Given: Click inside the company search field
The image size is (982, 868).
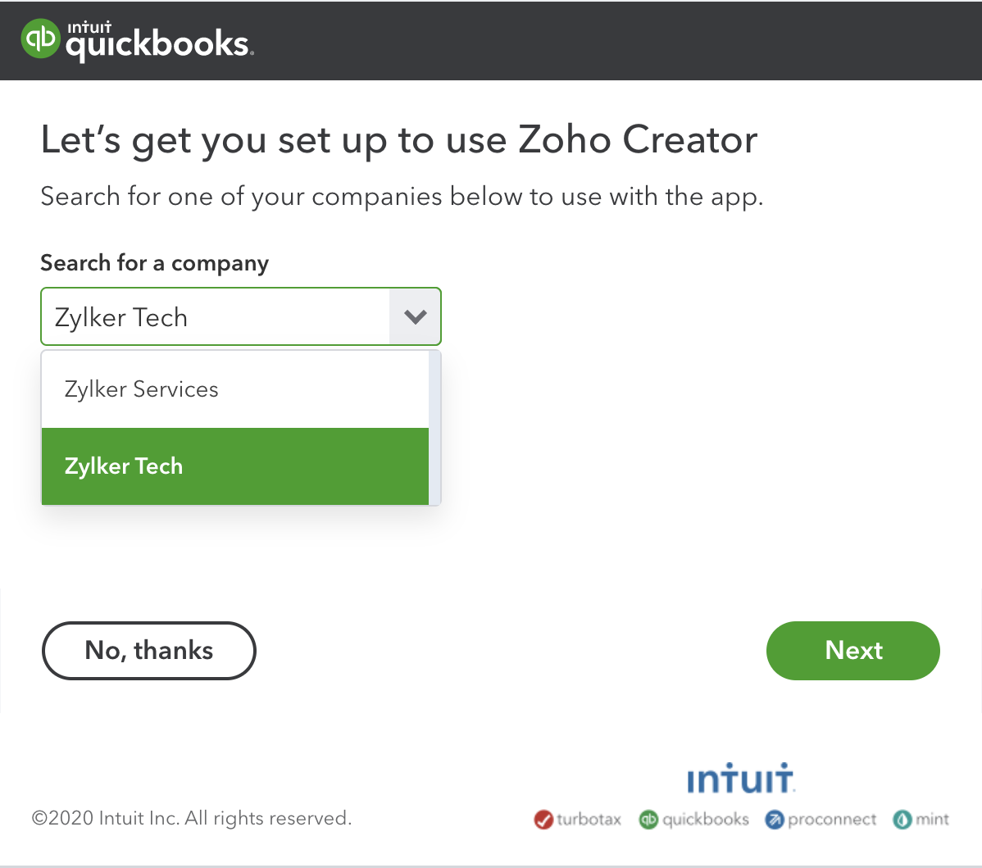Looking at the screenshot, I should (215, 316).
